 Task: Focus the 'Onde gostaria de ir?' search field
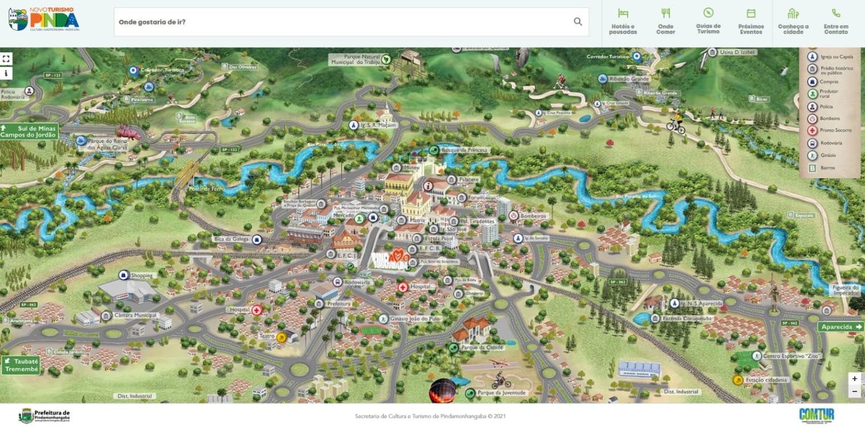click(x=341, y=22)
